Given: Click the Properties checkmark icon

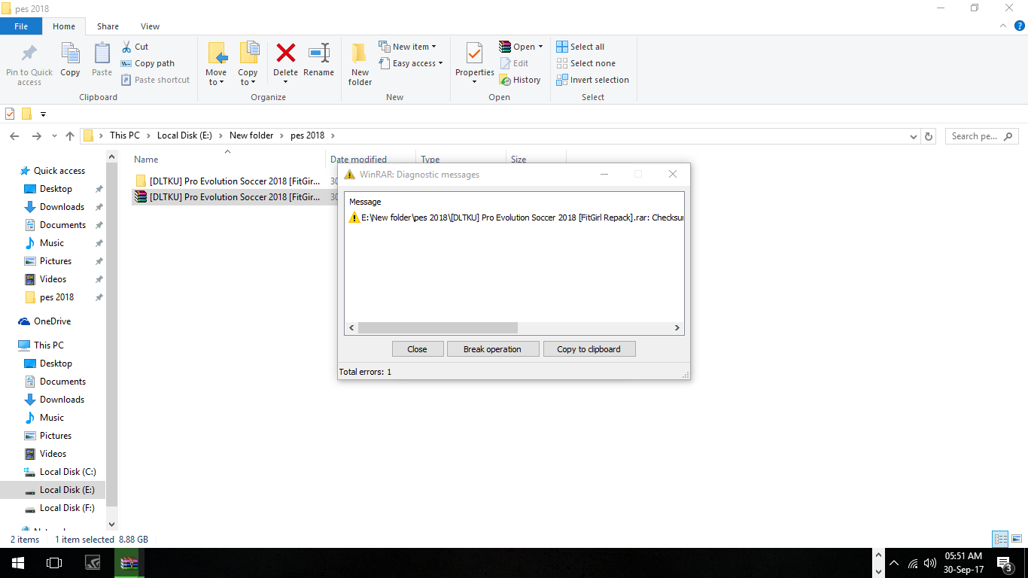Looking at the screenshot, I should (474, 53).
